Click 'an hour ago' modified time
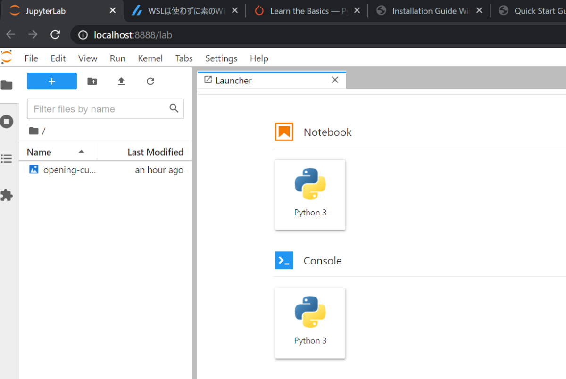Viewport: 566px width, 379px height. point(159,170)
